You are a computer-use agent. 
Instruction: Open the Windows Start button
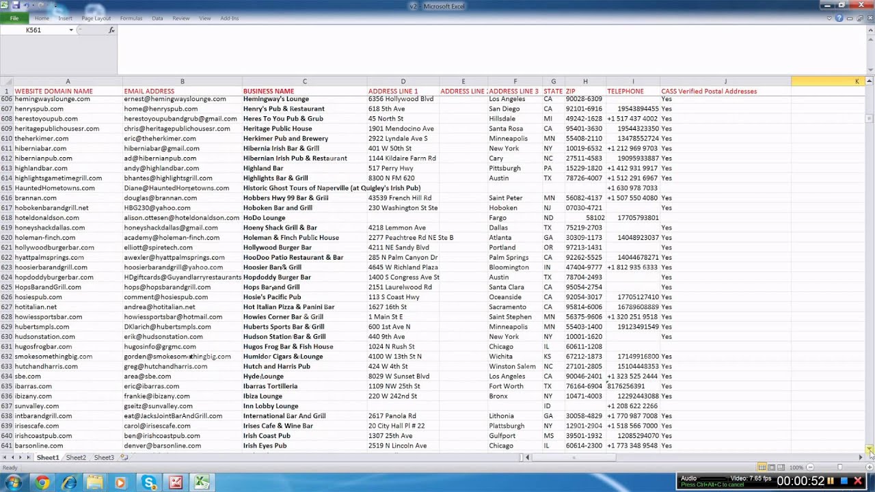click(x=13, y=482)
